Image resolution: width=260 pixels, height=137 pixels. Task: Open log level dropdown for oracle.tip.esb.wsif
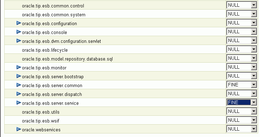click(242, 120)
